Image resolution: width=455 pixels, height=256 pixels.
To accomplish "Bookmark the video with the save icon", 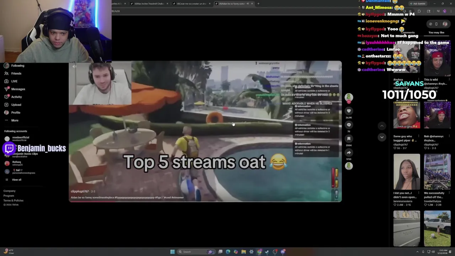I will click(349, 139).
